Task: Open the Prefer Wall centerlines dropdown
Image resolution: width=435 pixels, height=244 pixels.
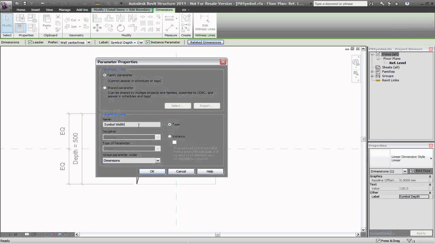Action: coord(89,42)
